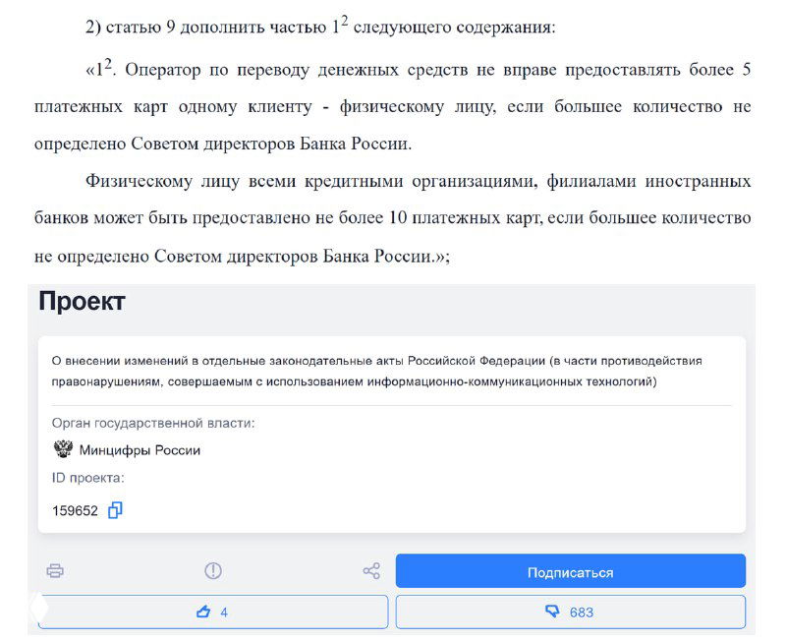The image size is (786, 642).
Task: Click the print icon on the project card
Action: tap(56, 570)
